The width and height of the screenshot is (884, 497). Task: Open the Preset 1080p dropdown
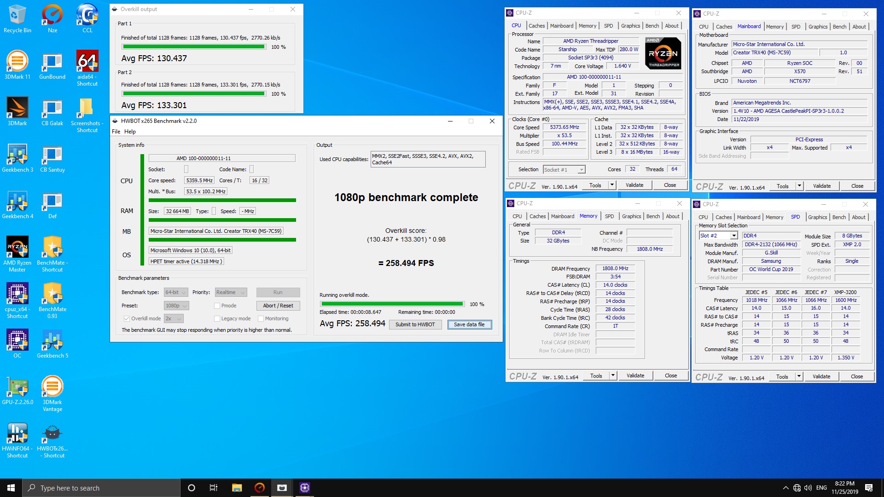[x=176, y=306]
